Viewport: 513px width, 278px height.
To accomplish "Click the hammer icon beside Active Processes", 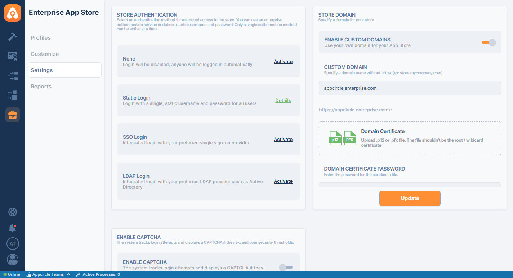I will (78, 274).
